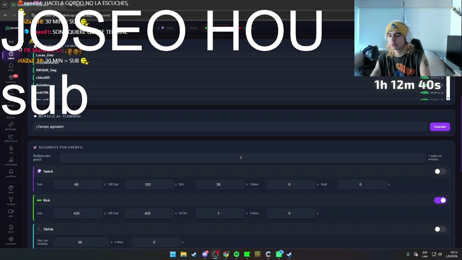Click the webcam video overlay
462x260 pixels.
point(408,38)
